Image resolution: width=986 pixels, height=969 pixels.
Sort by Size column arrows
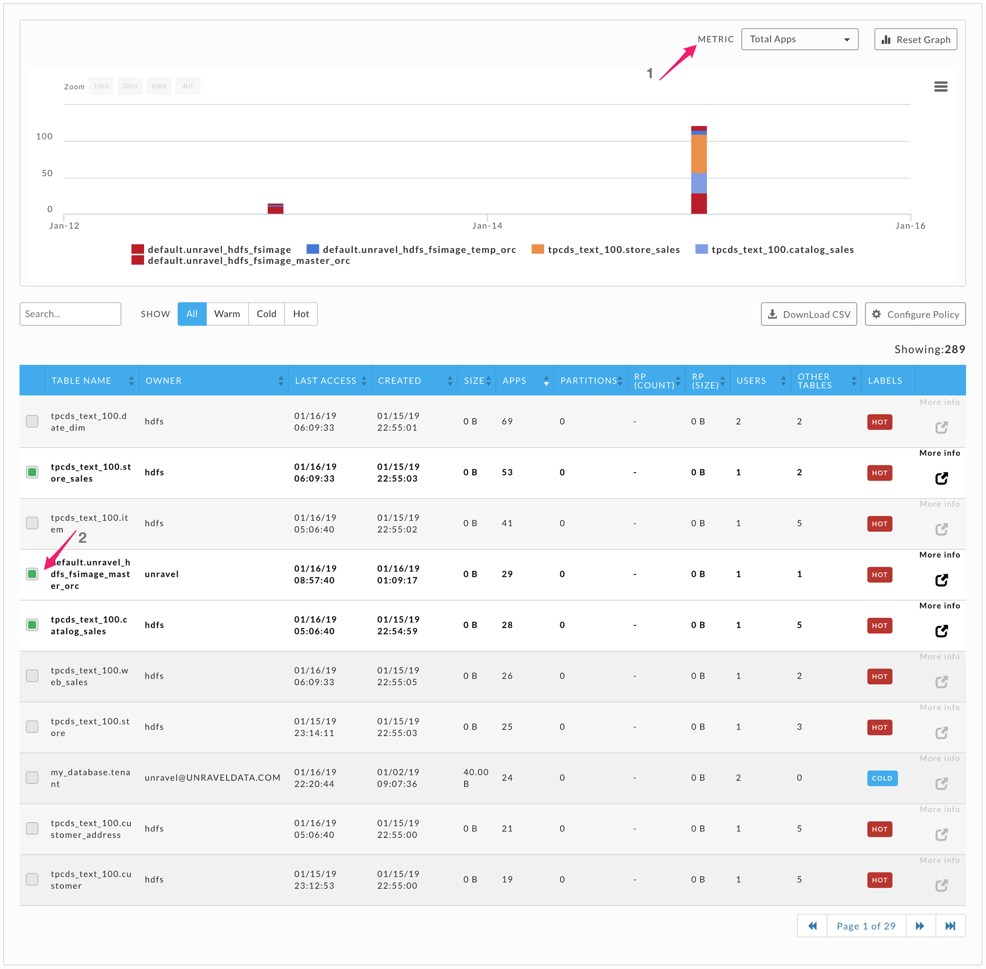click(489, 381)
